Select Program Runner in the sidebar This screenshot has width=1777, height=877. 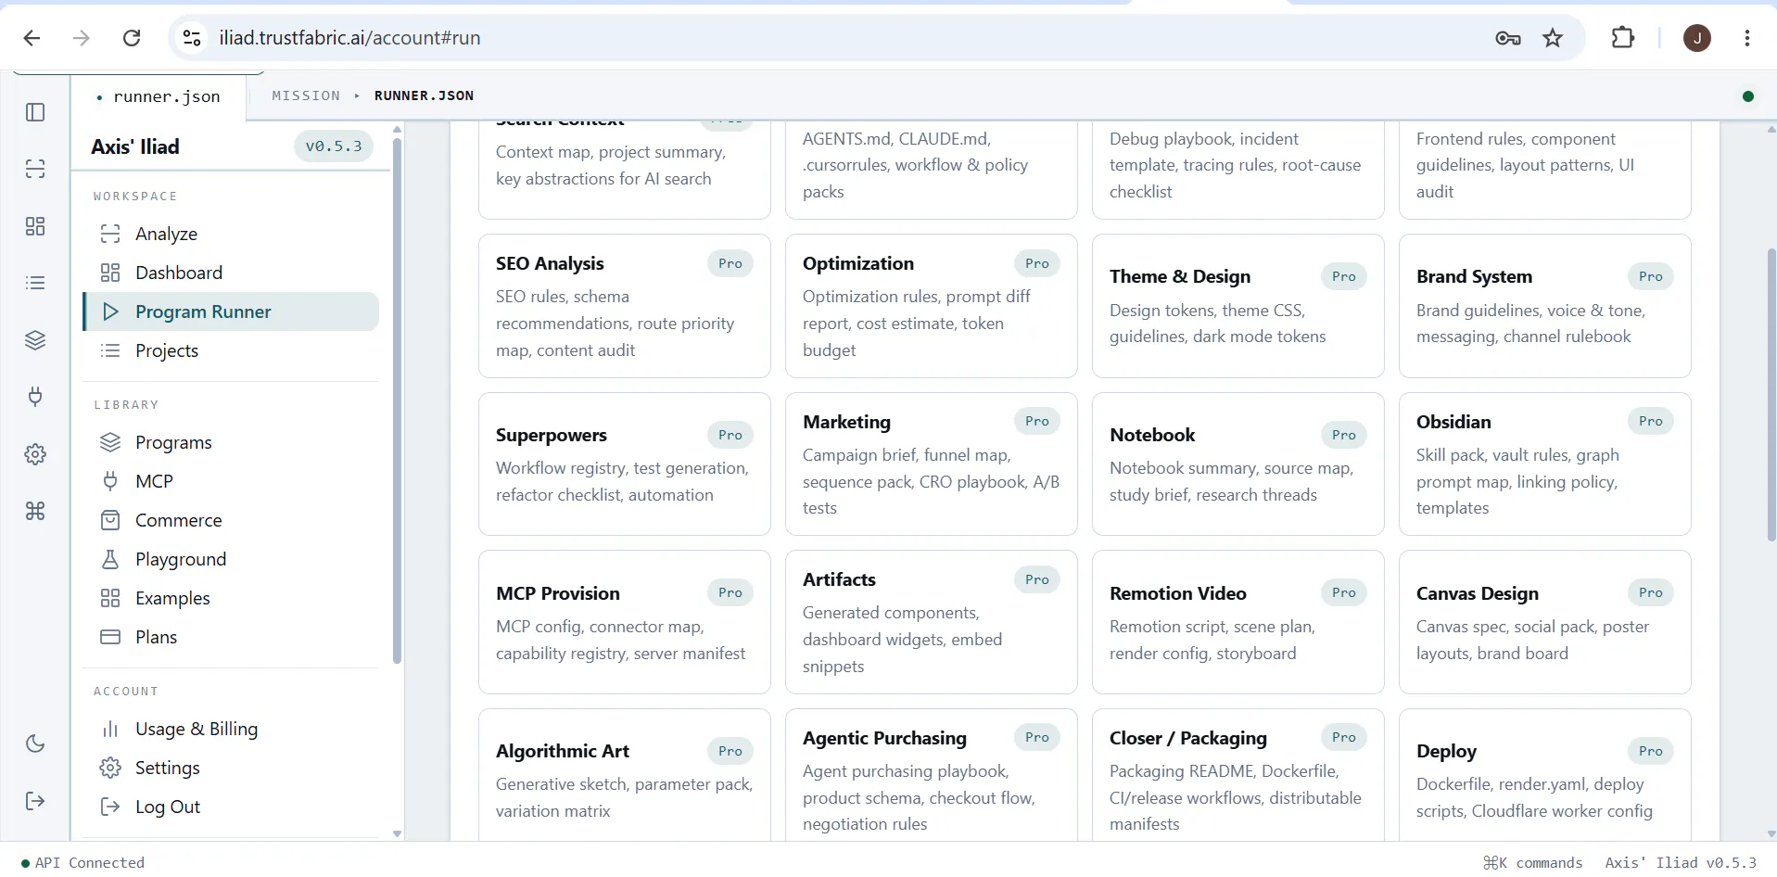click(x=231, y=311)
